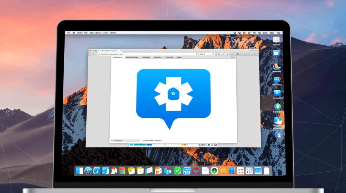
Task: Open the blue folder icon on the desktop
Action: pos(276,53)
